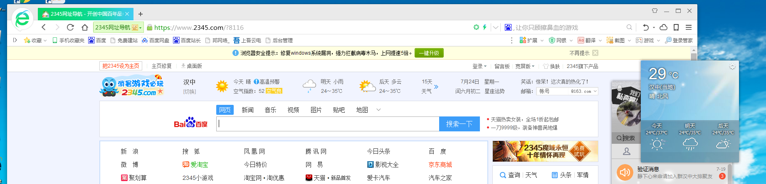Close the 2345网址导航 tab
Image resolution: width=766 pixels, height=184 pixels.
127,14
